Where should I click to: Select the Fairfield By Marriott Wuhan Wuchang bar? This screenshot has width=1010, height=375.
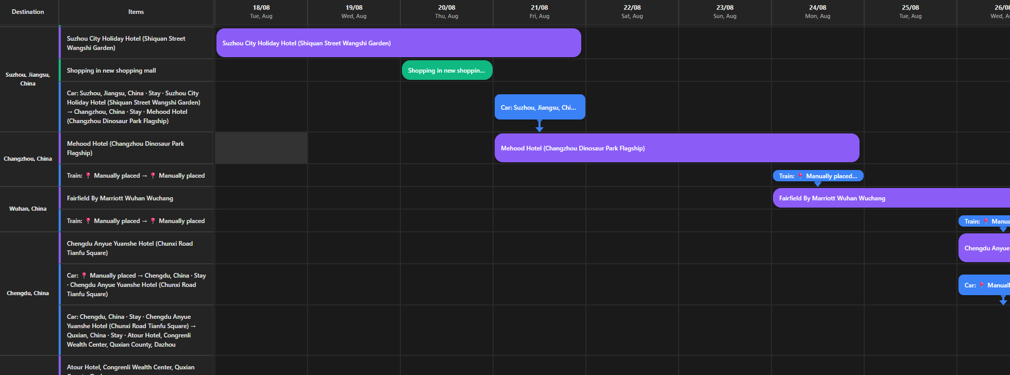point(891,198)
